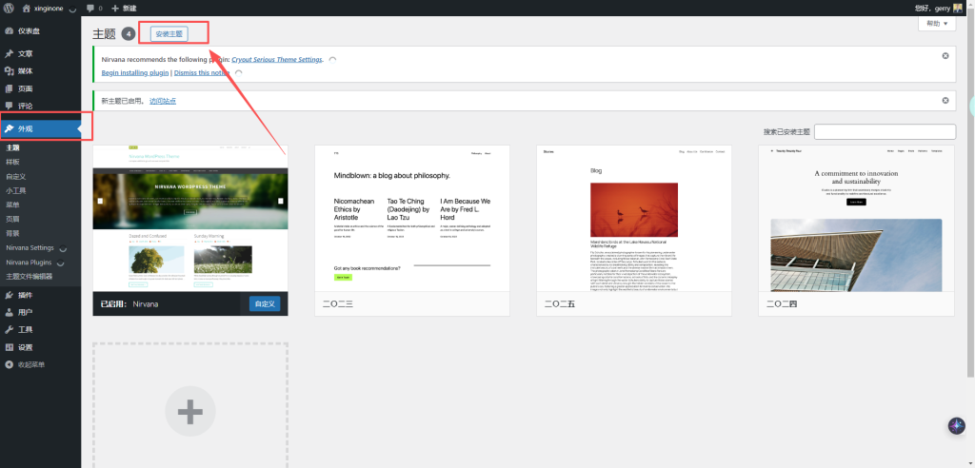Viewport: 975px width, 468px height.
Task: Open 背景 submenu item
Action: 13,233
